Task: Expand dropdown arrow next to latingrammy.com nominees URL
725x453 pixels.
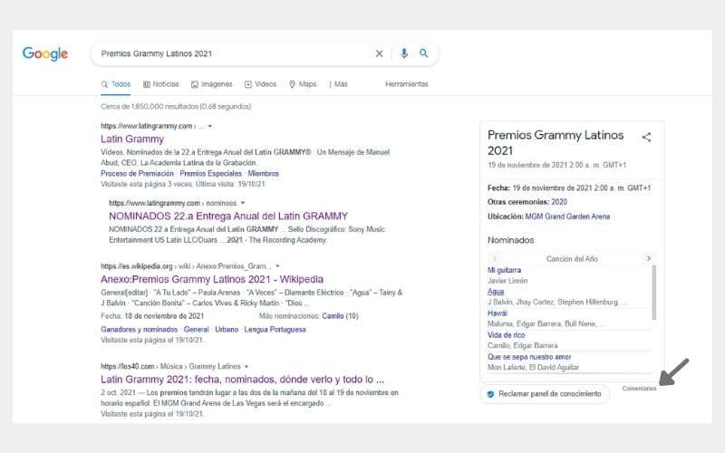Action: click(x=243, y=203)
